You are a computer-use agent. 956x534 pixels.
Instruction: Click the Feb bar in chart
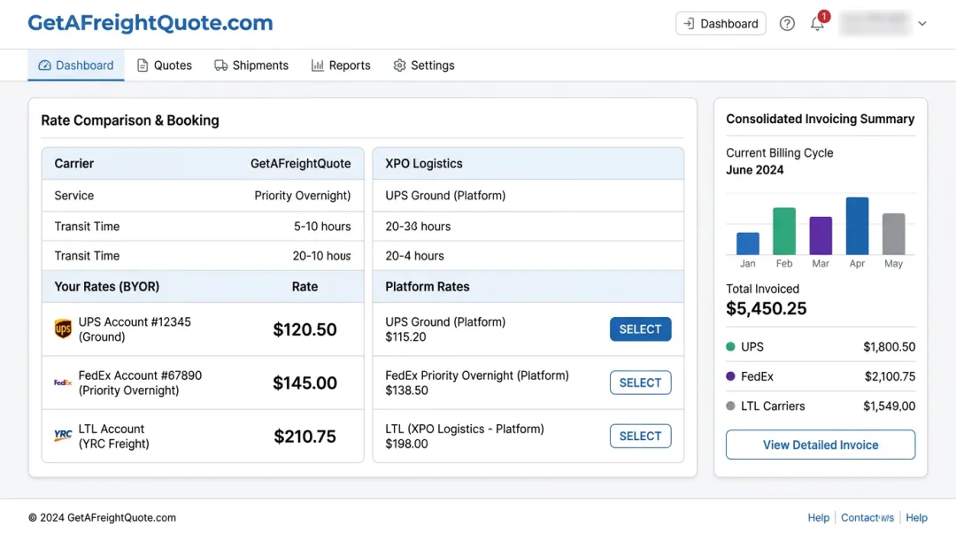point(784,231)
